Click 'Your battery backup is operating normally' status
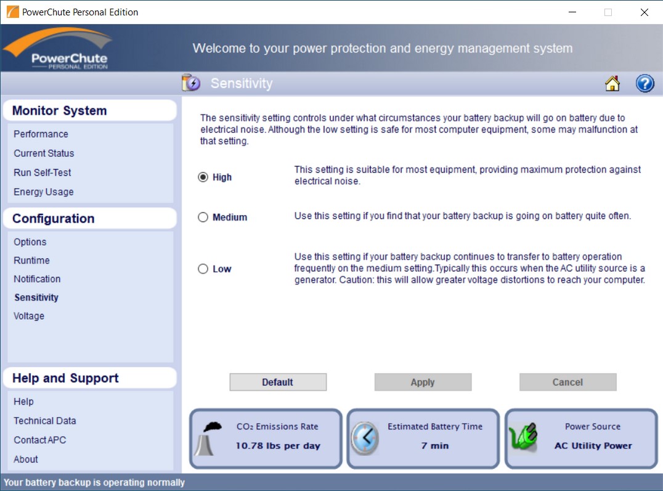The width and height of the screenshot is (663, 491). coord(94,482)
